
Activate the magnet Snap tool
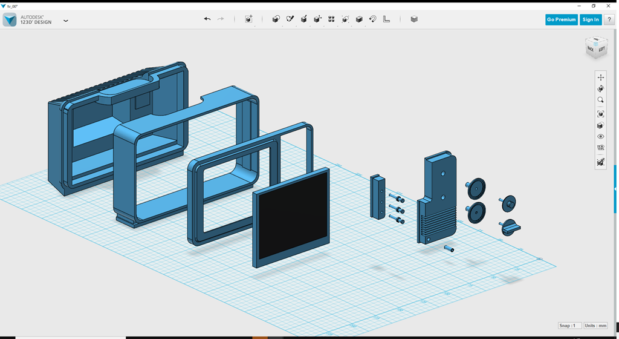pos(373,19)
